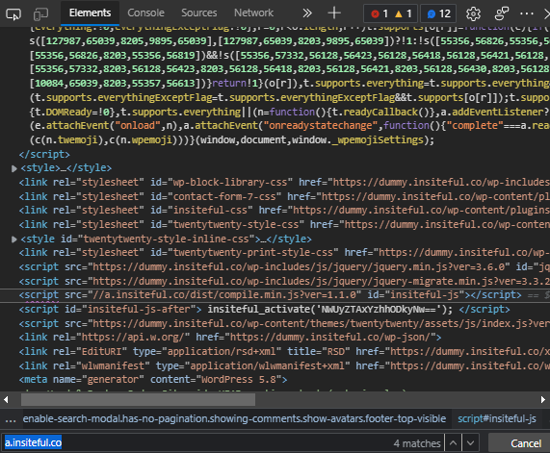Add a new tool with plus icon

pyautogui.click(x=334, y=13)
